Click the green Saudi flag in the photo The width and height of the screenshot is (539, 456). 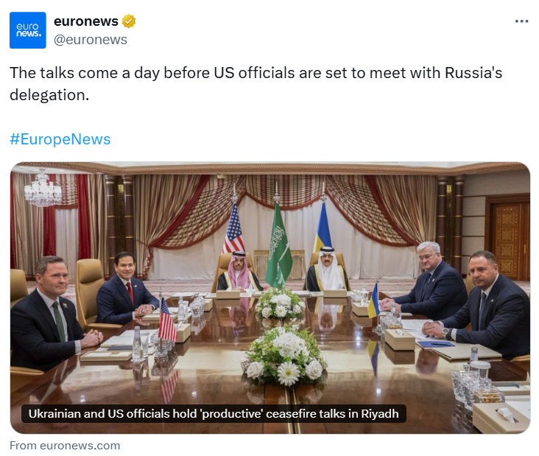coord(279,247)
